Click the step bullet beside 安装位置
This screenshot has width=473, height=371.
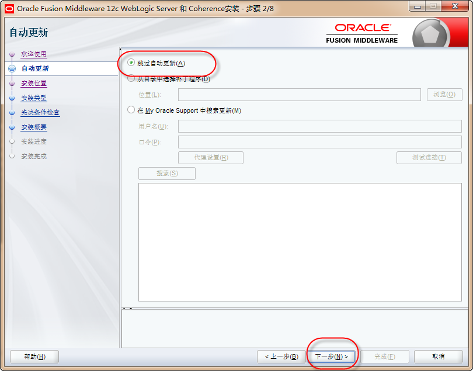pyautogui.click(x=12, y=84)
